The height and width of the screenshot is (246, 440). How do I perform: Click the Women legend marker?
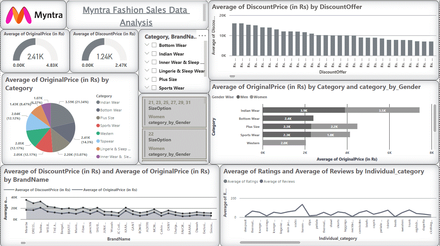tap(252, 97)
